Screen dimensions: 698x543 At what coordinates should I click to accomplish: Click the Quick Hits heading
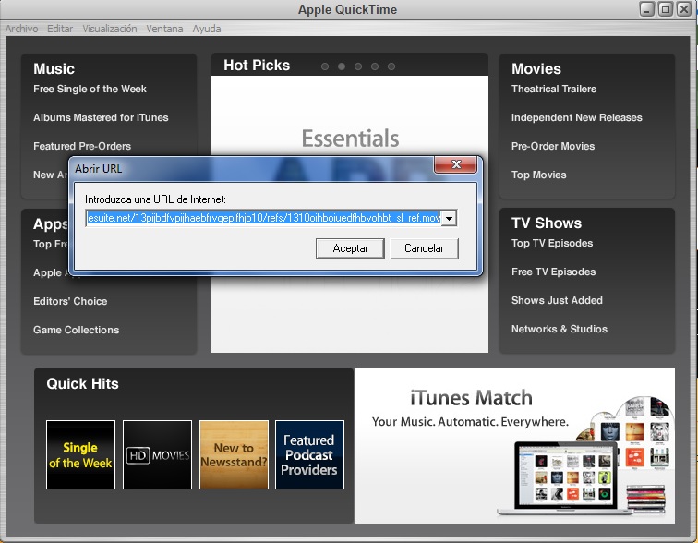[82, 383]
